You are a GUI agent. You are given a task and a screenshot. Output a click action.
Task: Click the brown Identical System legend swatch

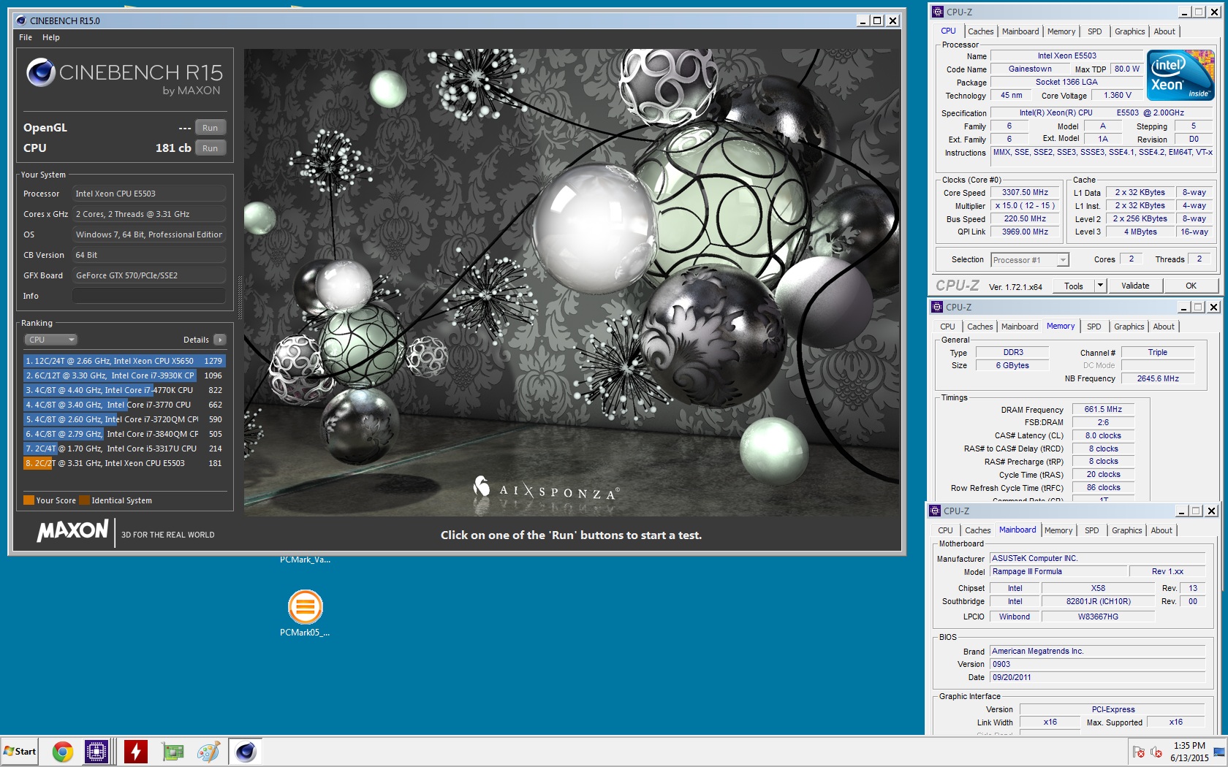pyautogui.click(x=84, y=500)
